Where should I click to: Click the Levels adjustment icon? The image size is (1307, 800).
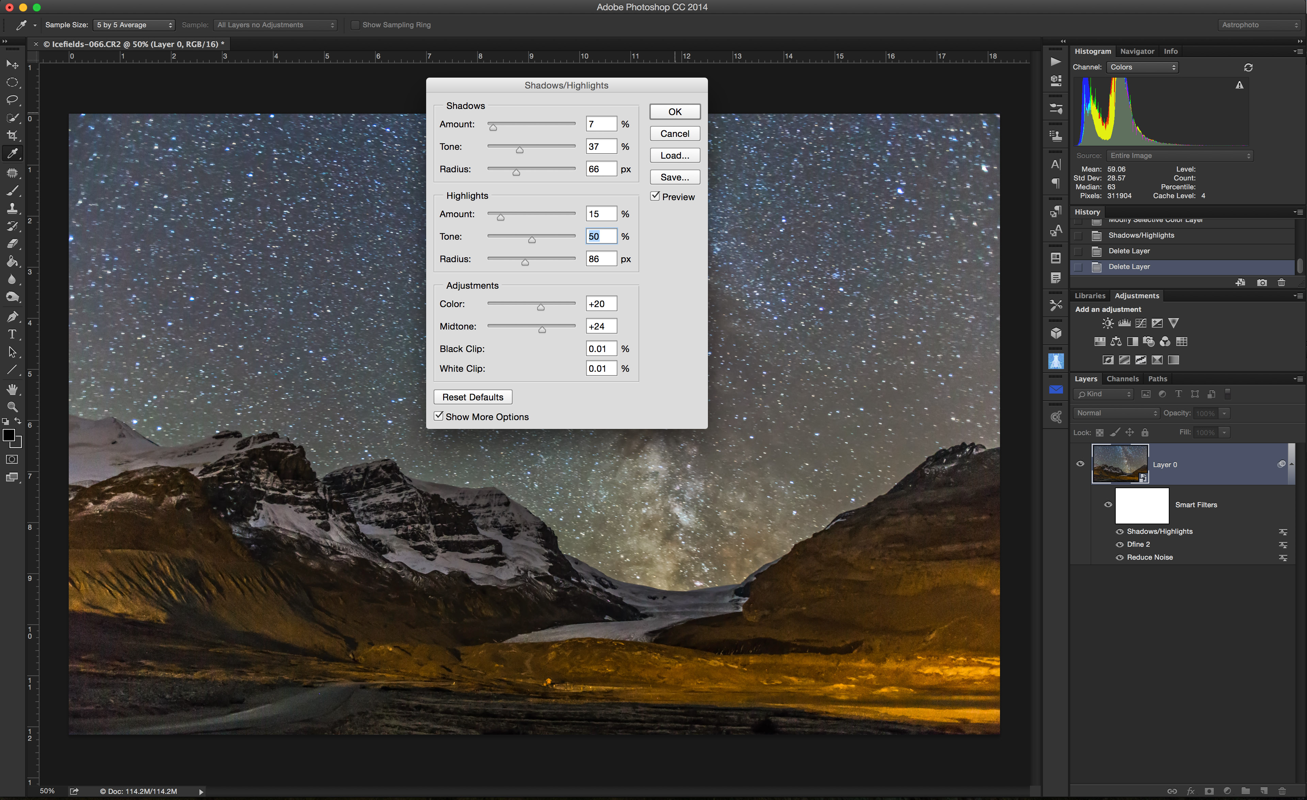coord(1124,323)
